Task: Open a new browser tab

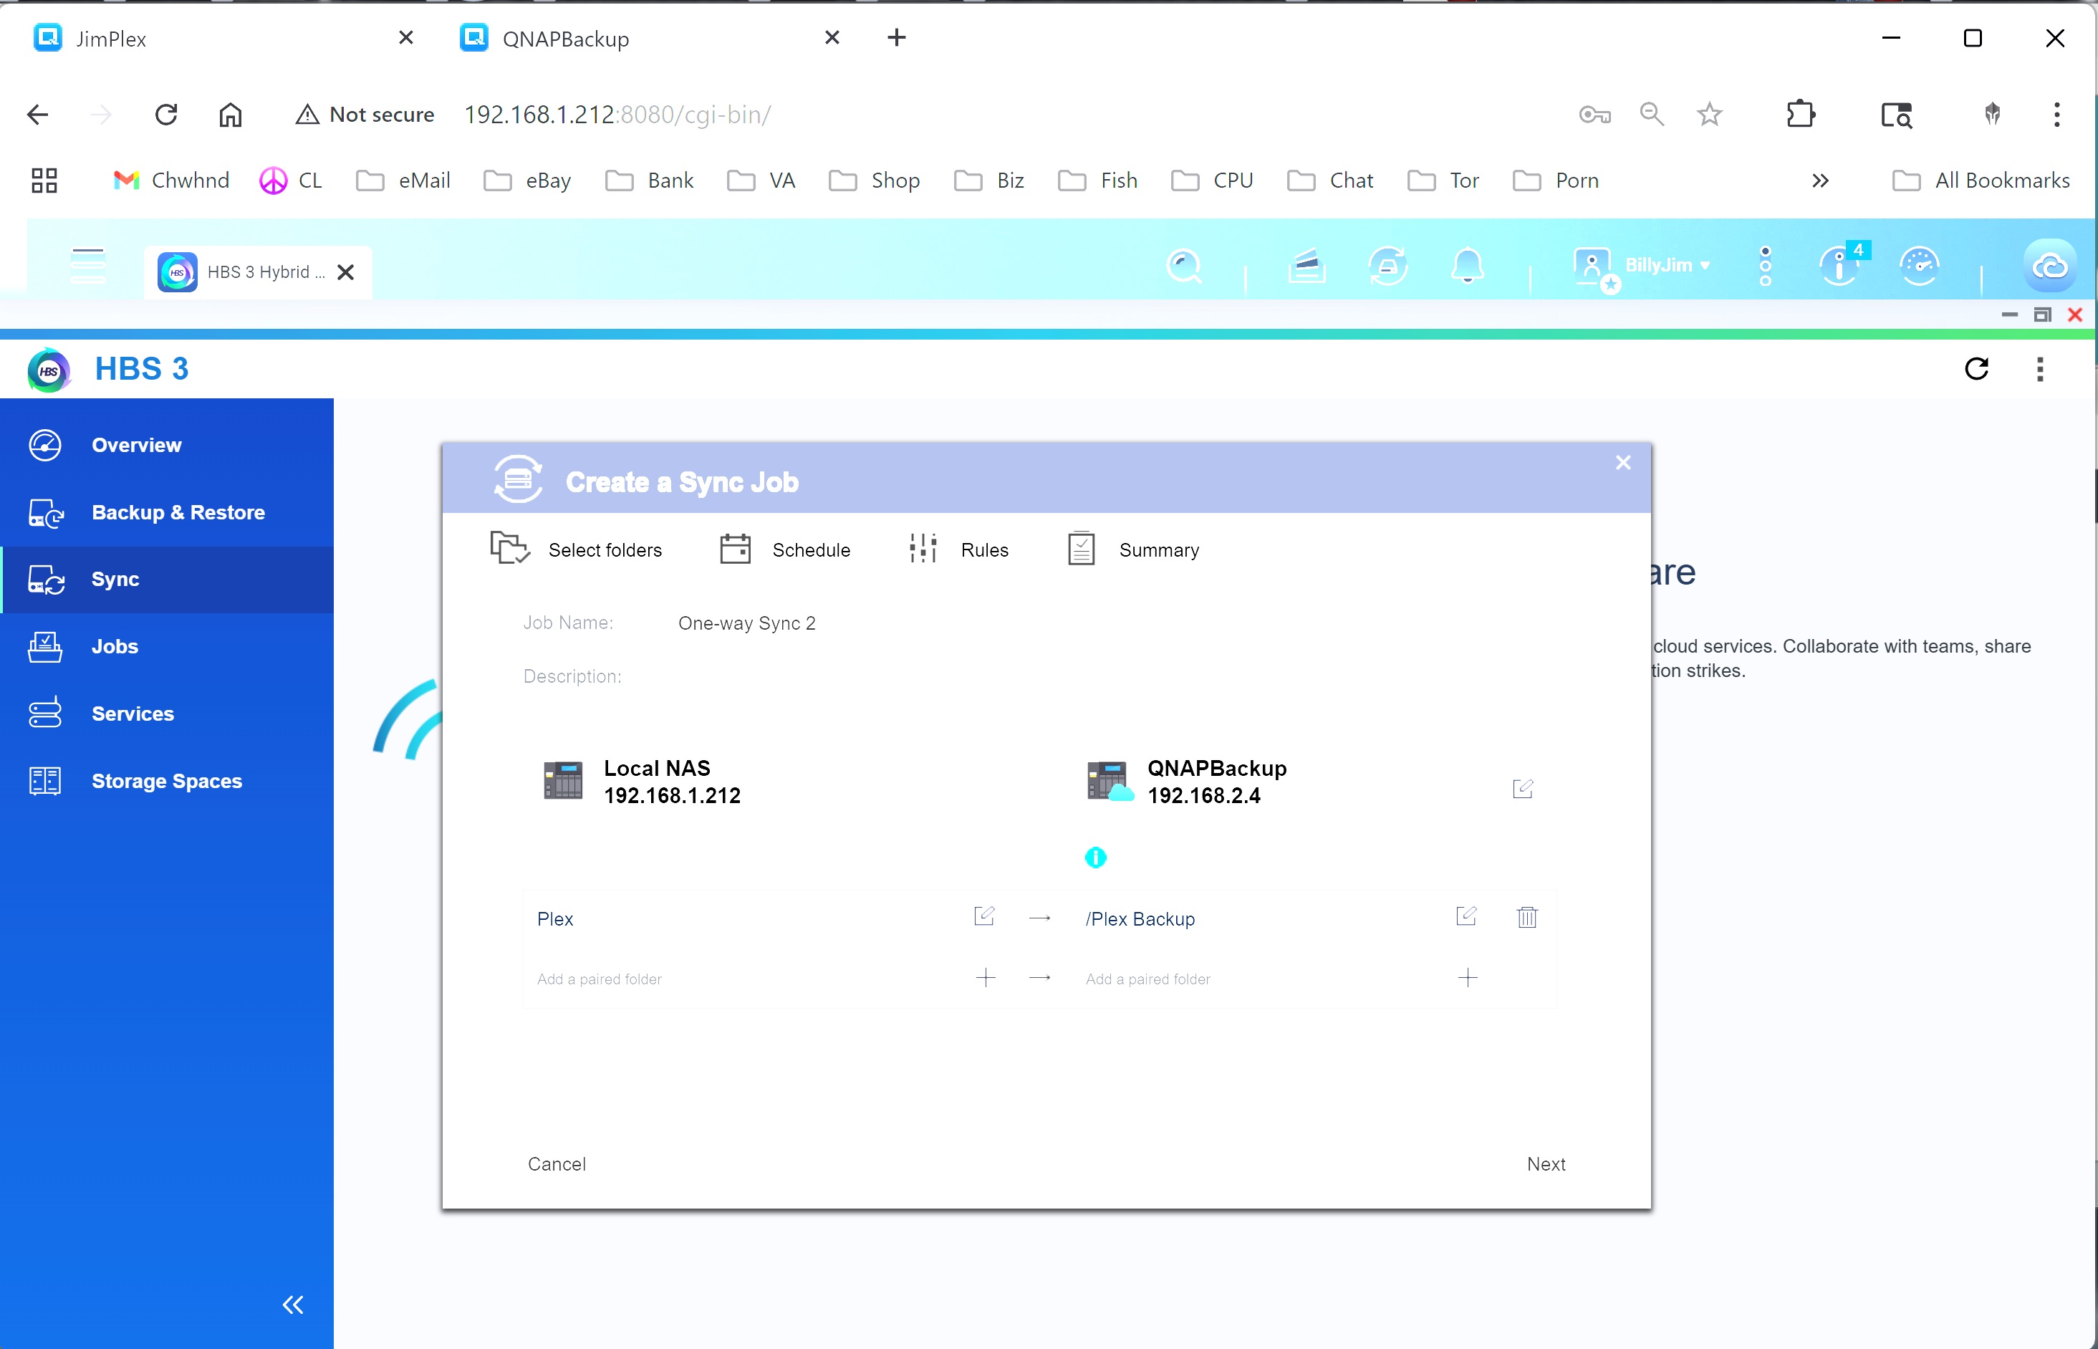Action: (x=896, y=38)
